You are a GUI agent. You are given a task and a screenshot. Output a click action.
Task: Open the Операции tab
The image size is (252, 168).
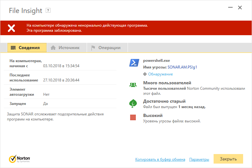point(107,48)
